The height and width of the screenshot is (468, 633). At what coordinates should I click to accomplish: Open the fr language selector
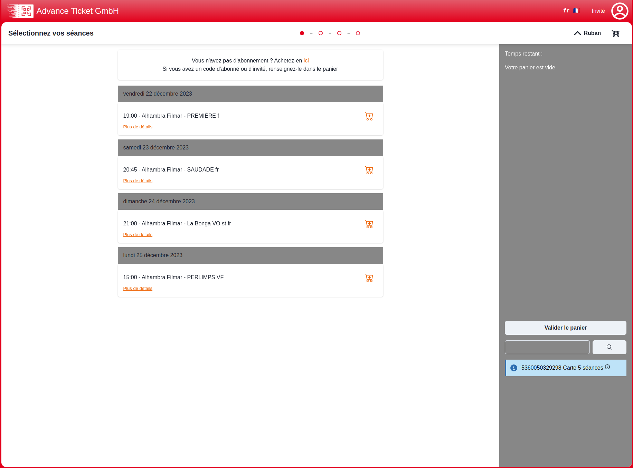tap(570, 11)
